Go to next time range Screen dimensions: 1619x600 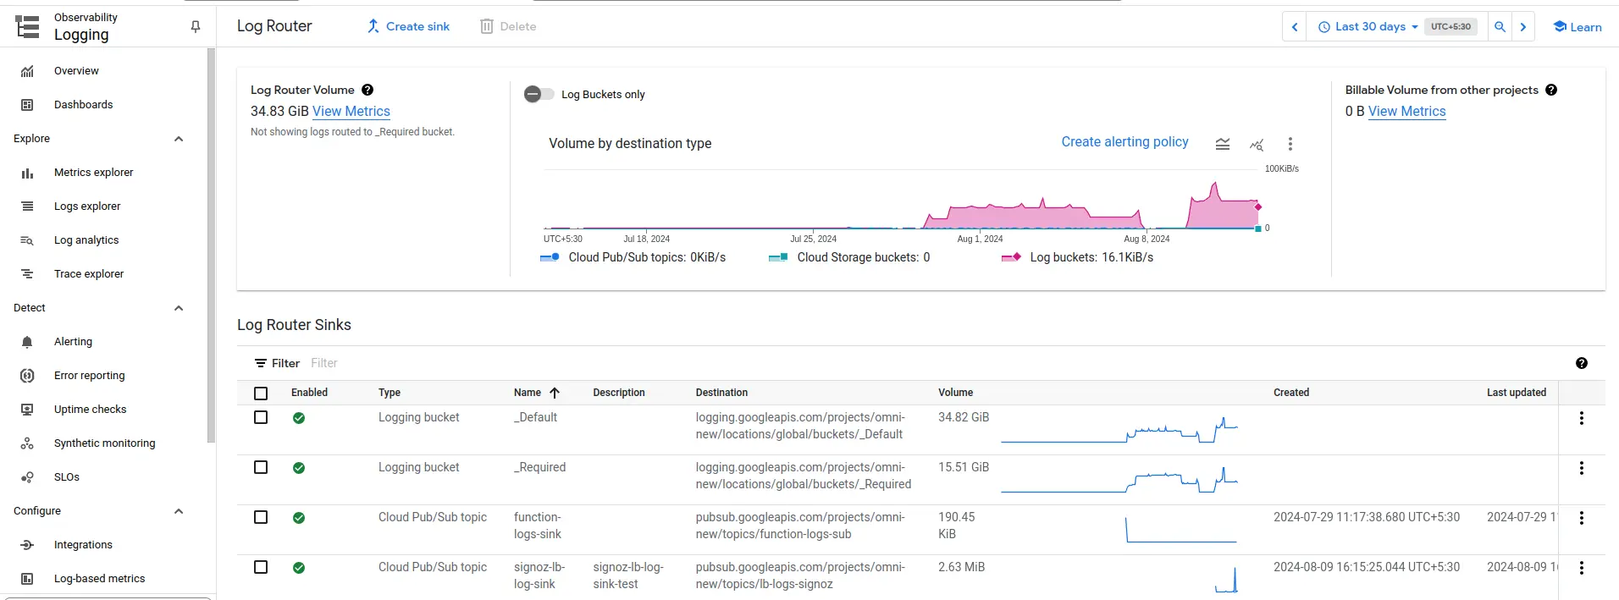click(x=1523, y=27)
